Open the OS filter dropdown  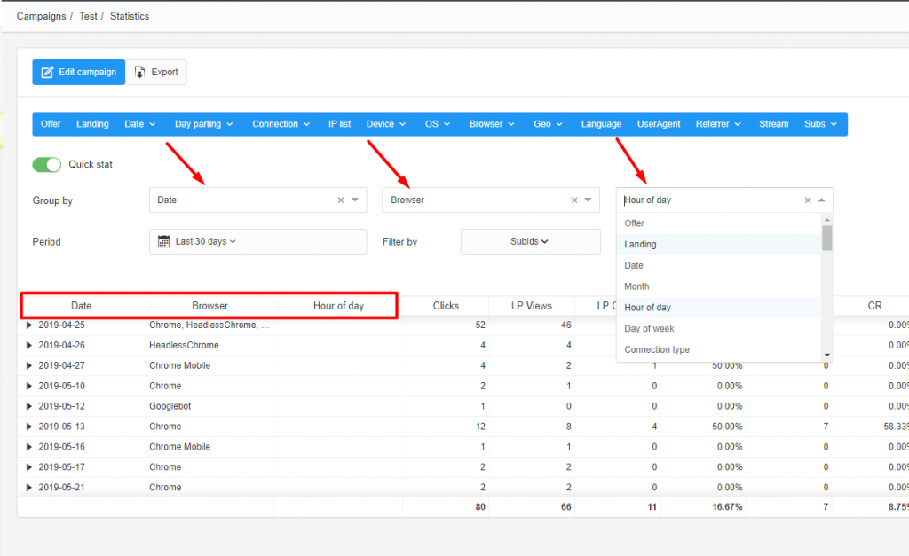[437, 124]
